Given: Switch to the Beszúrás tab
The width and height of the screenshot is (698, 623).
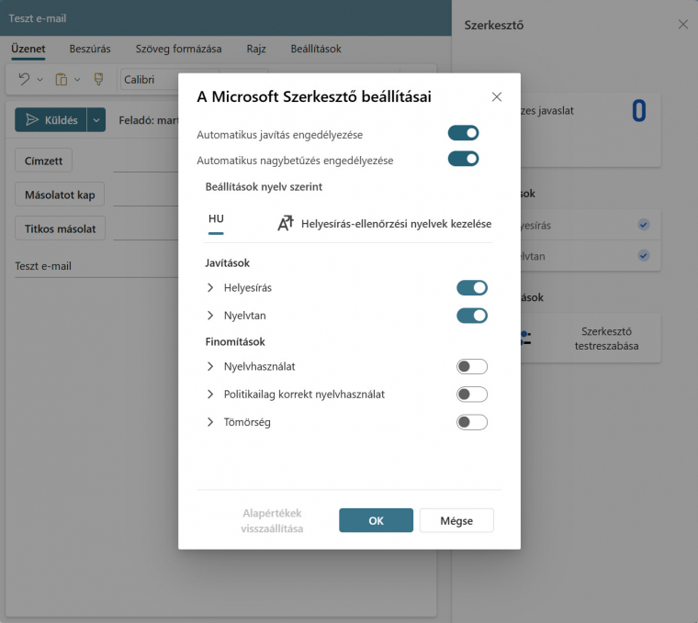Looking at the screenshot, I should coord(90,49).
